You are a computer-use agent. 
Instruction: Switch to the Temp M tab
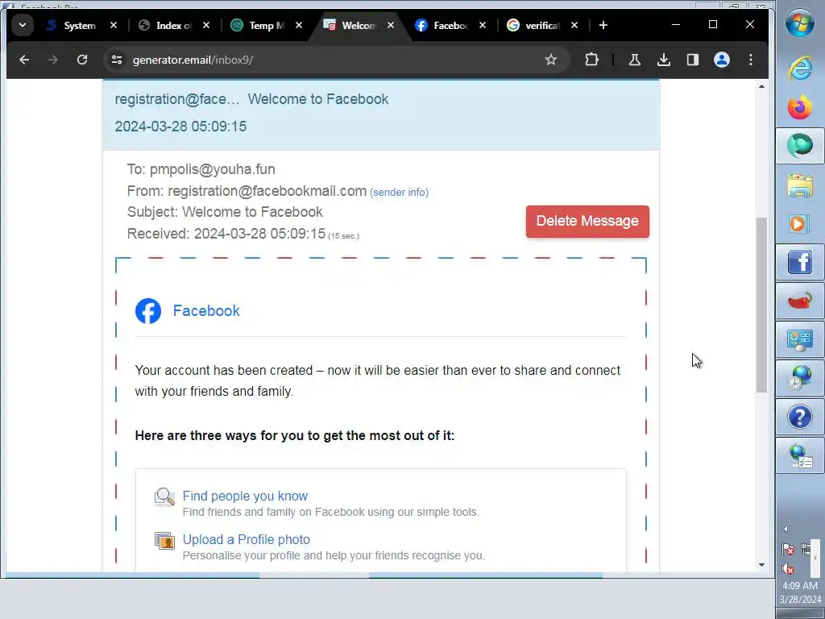click(x=259, y=25)
